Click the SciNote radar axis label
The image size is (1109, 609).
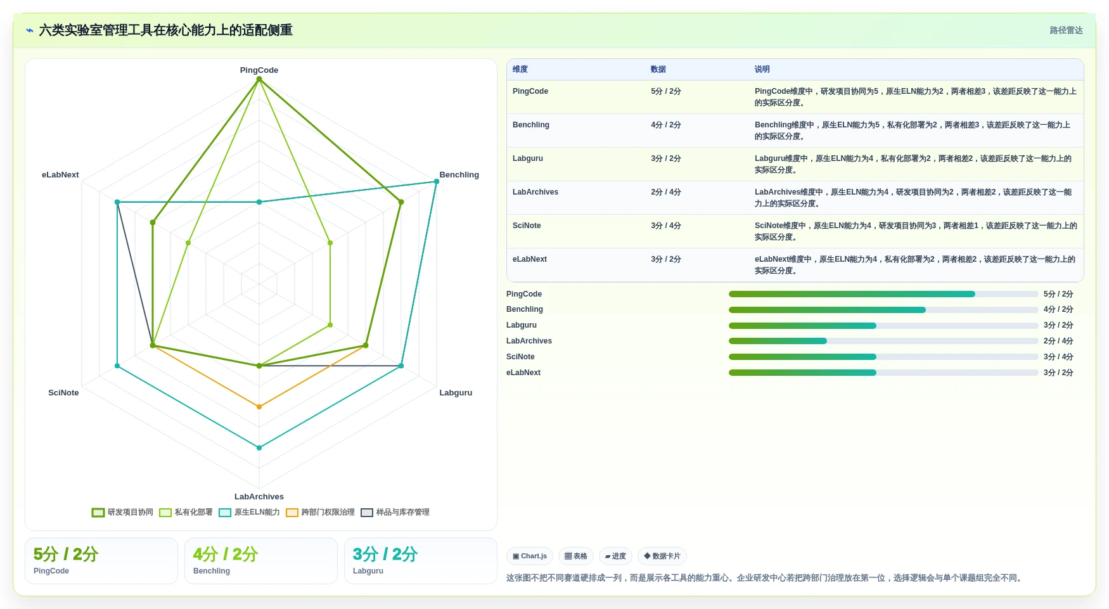63,393
